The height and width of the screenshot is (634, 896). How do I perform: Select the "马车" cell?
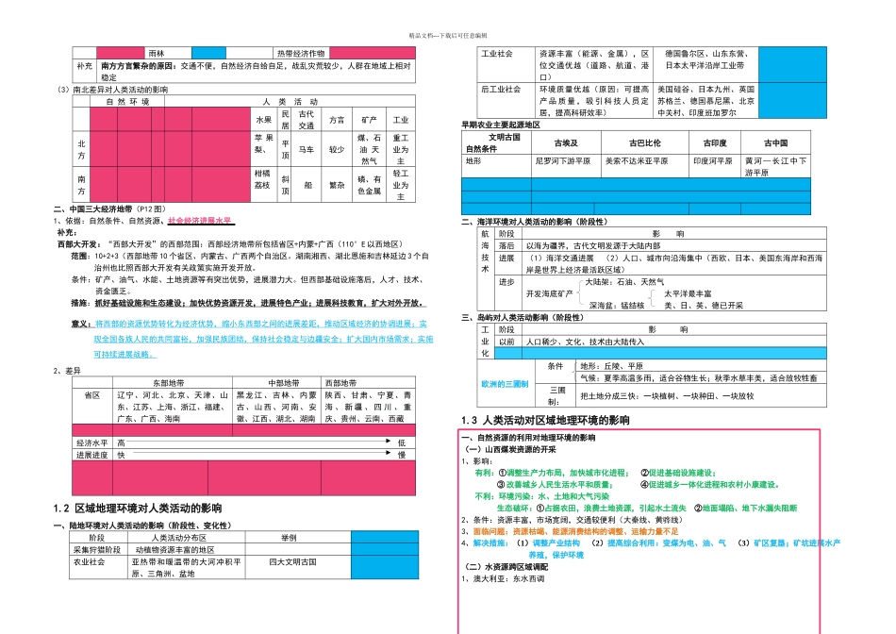[x=307, y=149]
